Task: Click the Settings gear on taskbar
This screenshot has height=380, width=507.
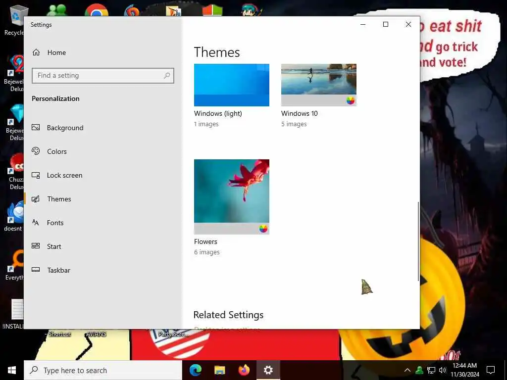Action: click(268, 370)
